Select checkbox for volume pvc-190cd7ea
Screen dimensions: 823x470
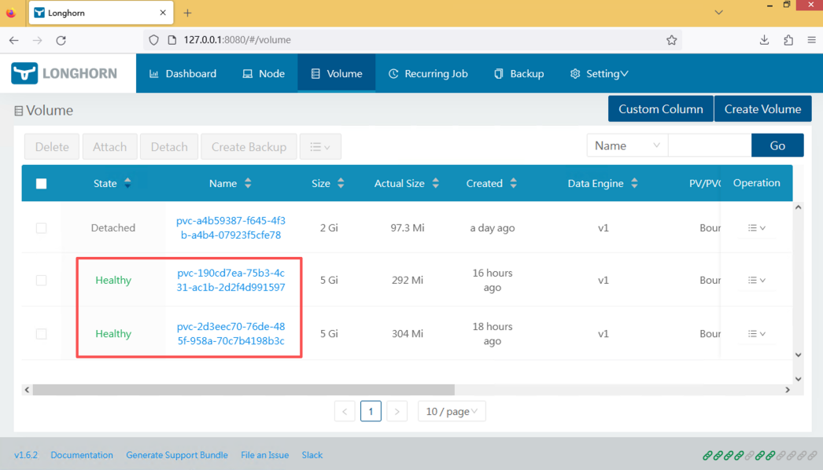(42, 280)
